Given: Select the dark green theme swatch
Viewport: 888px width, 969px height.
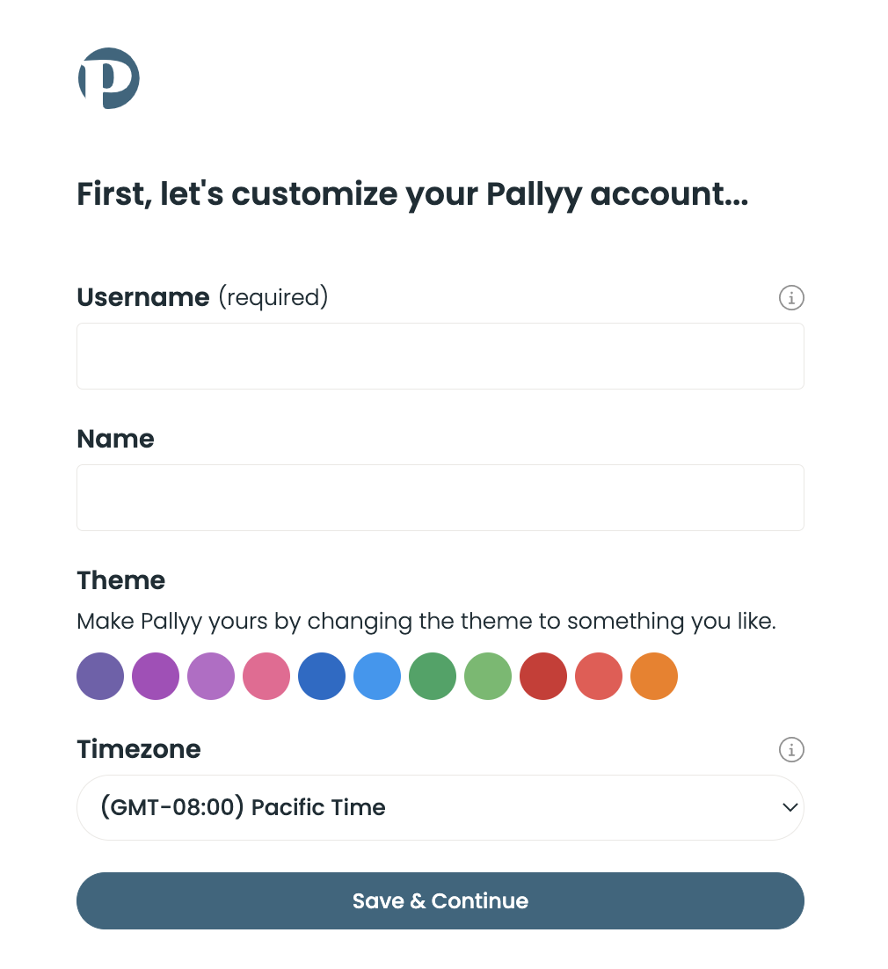Looking at the screenshot, I should [x=433, y=676].
